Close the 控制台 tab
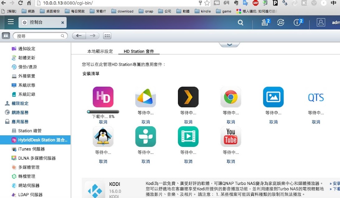 click(62, 22)
